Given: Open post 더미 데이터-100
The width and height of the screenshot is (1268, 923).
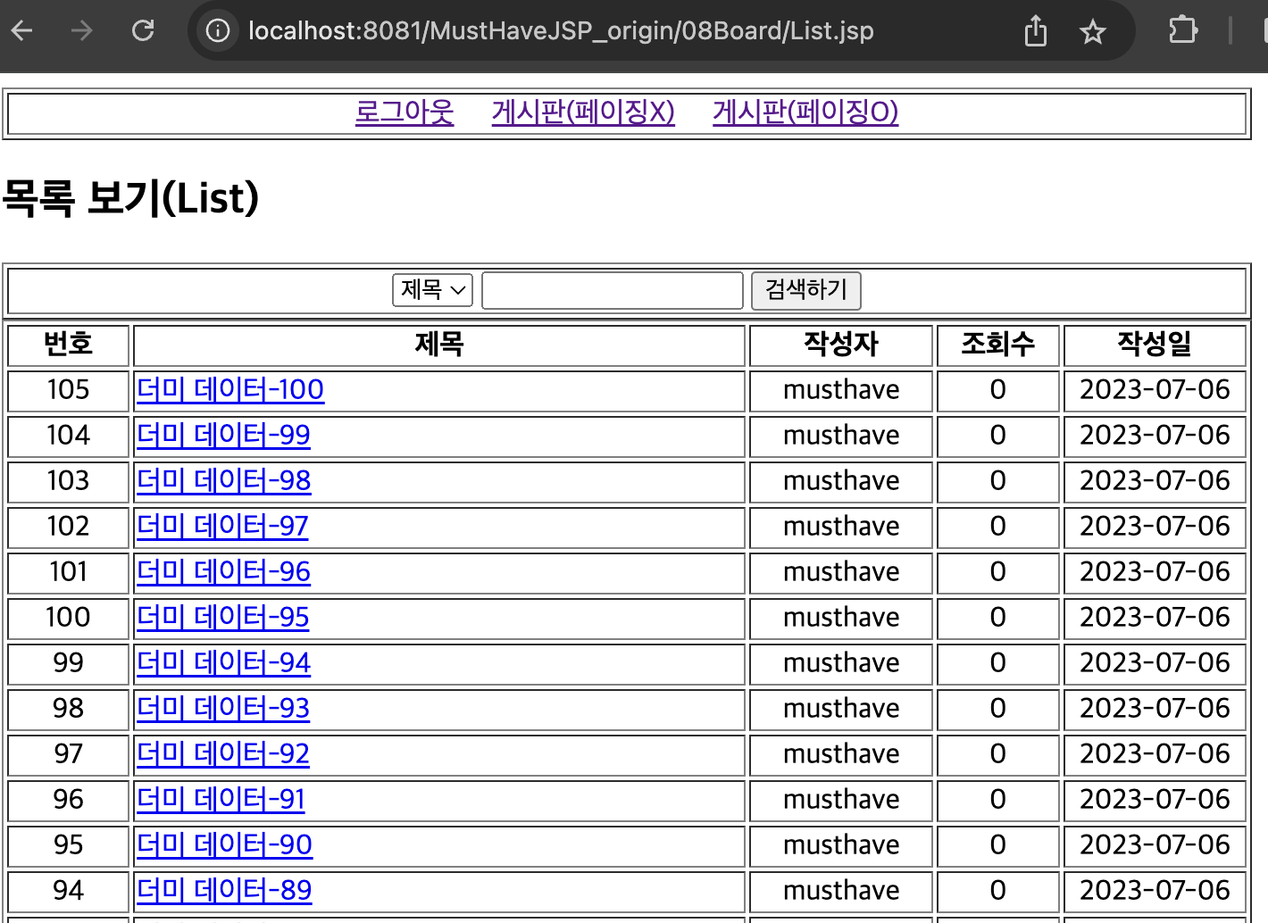Looking at the screenshot, I should [x=230, y=390].
